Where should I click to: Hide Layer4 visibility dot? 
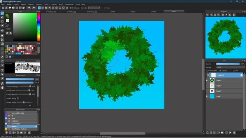pos(207,80)
